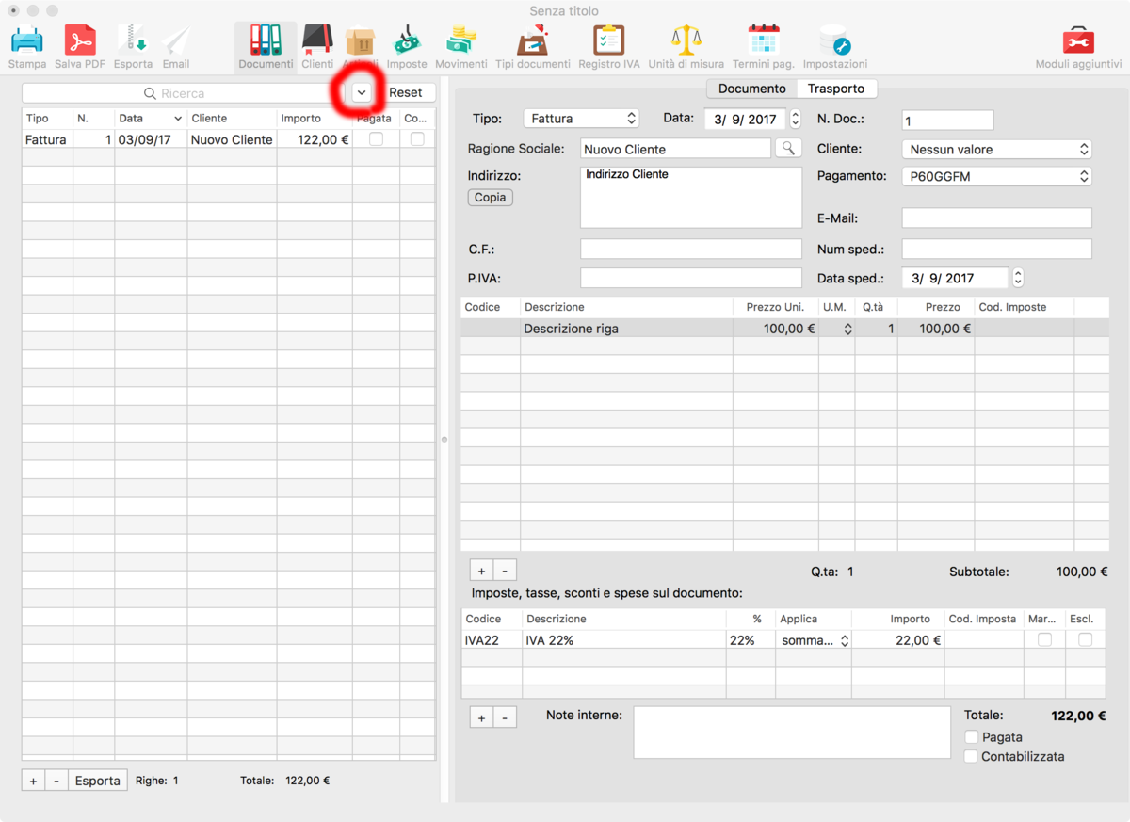
Task: Click the P.IVA input field
Action: 691,278
